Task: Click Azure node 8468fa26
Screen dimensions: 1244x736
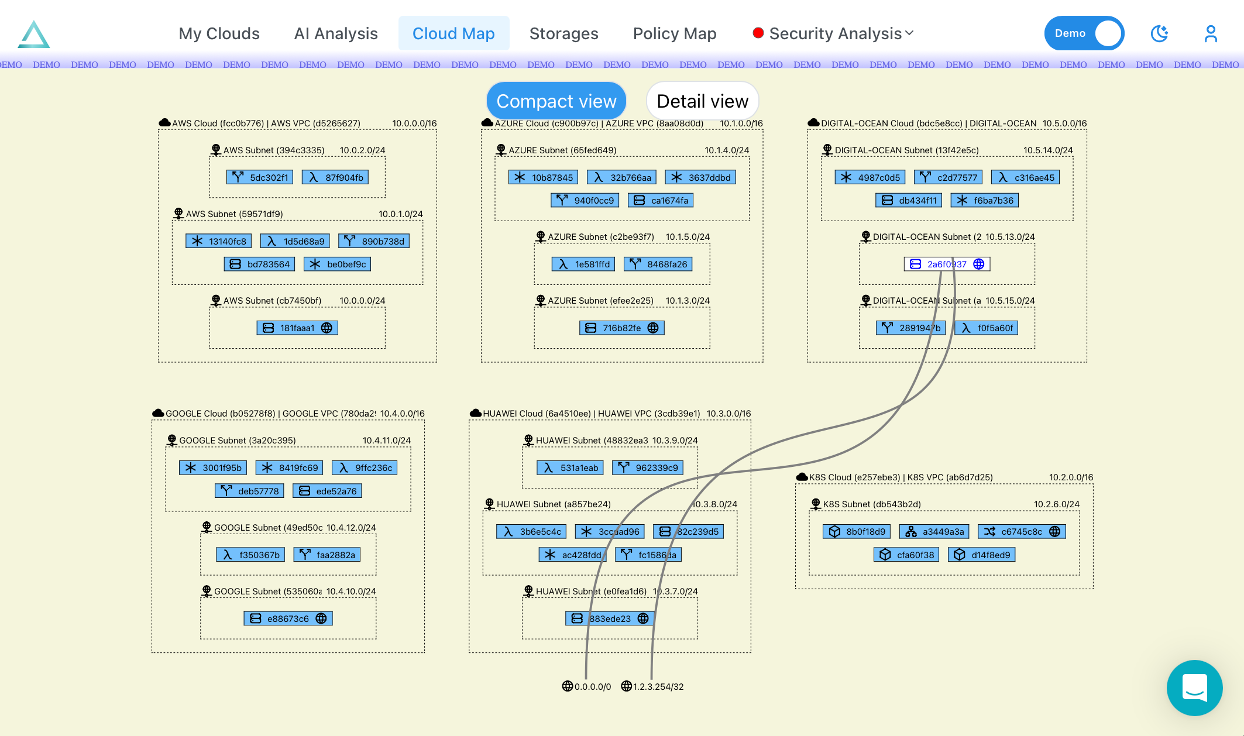Action: 658,264
